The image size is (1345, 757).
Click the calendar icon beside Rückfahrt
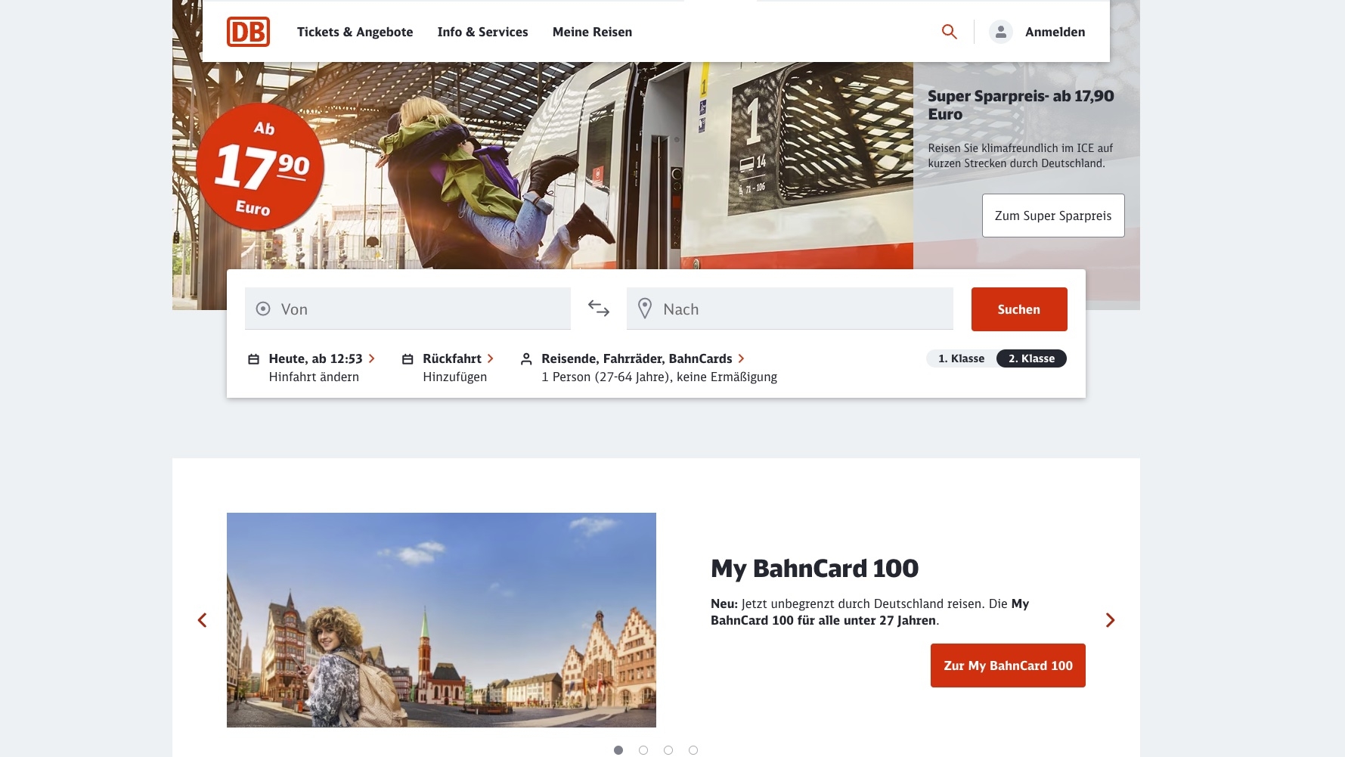tap(408, 359)
